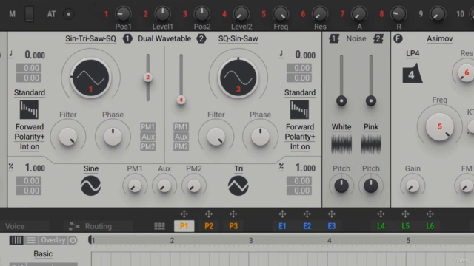
Task: Click macro knob 5 Freq
Action: pyautogui.click(x=281, y=14)
